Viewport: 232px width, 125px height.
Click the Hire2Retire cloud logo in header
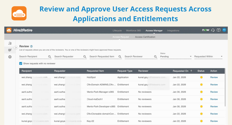(x=9, y=30)
